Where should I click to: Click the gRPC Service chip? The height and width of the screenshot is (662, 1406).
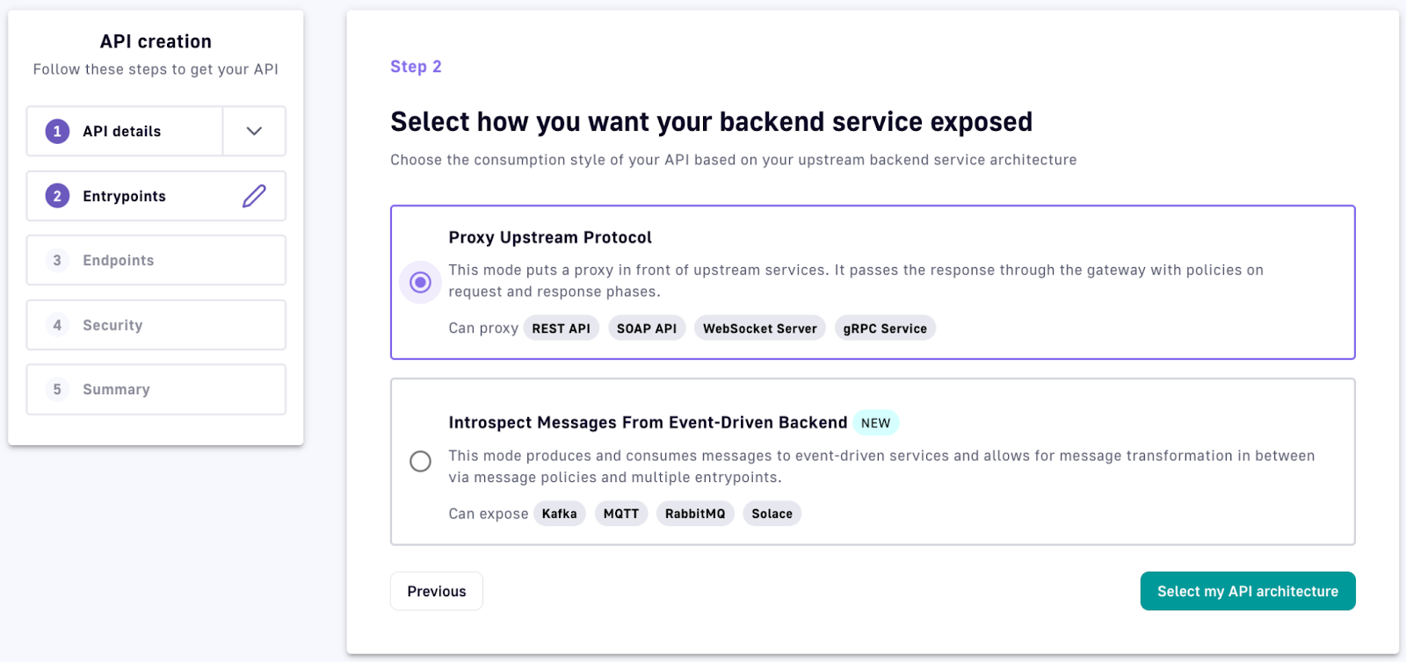[885, 328]
